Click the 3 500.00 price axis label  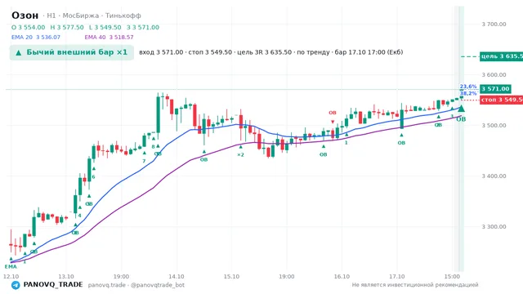(x=494, y=125)
